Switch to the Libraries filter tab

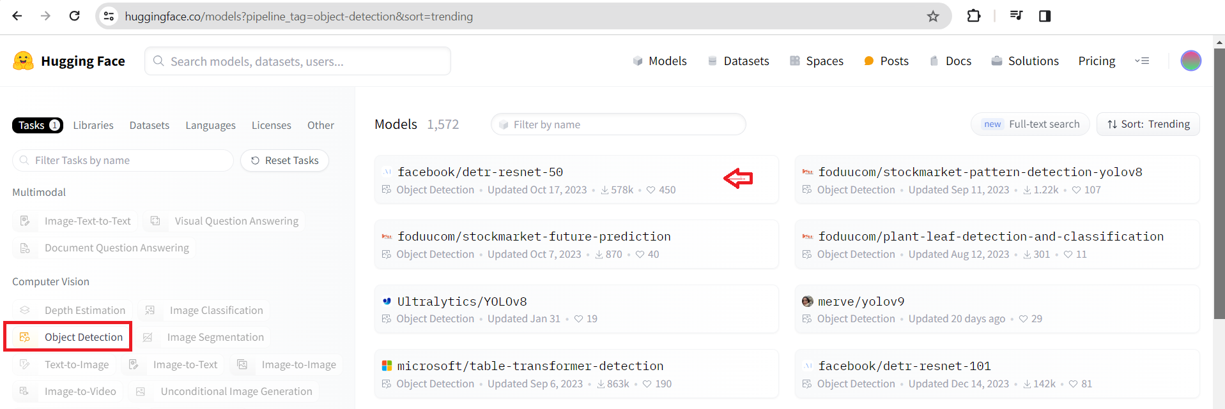tap(93, 125)
